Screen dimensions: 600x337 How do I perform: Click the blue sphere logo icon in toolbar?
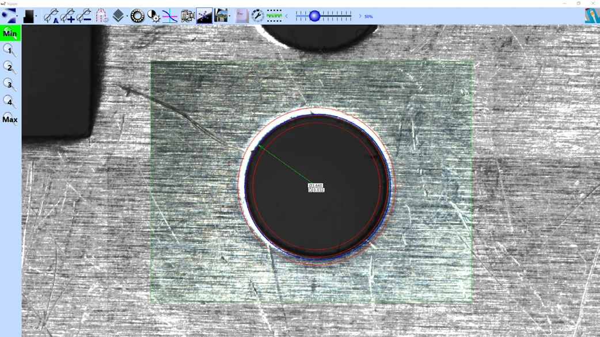tap(9, 16)
